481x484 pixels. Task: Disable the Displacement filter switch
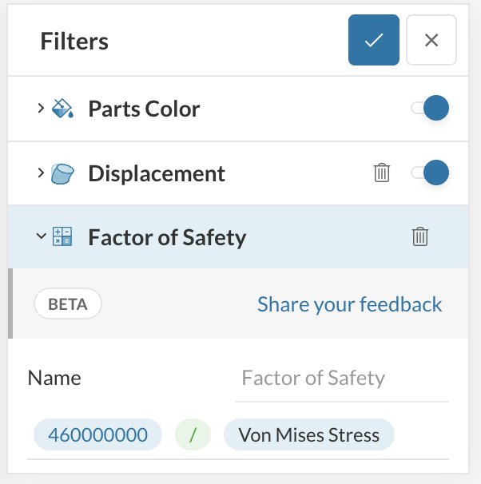431,173
